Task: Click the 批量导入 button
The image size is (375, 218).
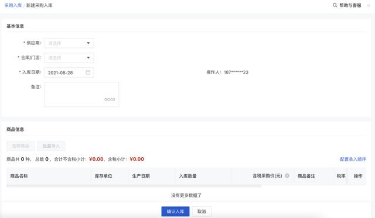Action: 51,146
